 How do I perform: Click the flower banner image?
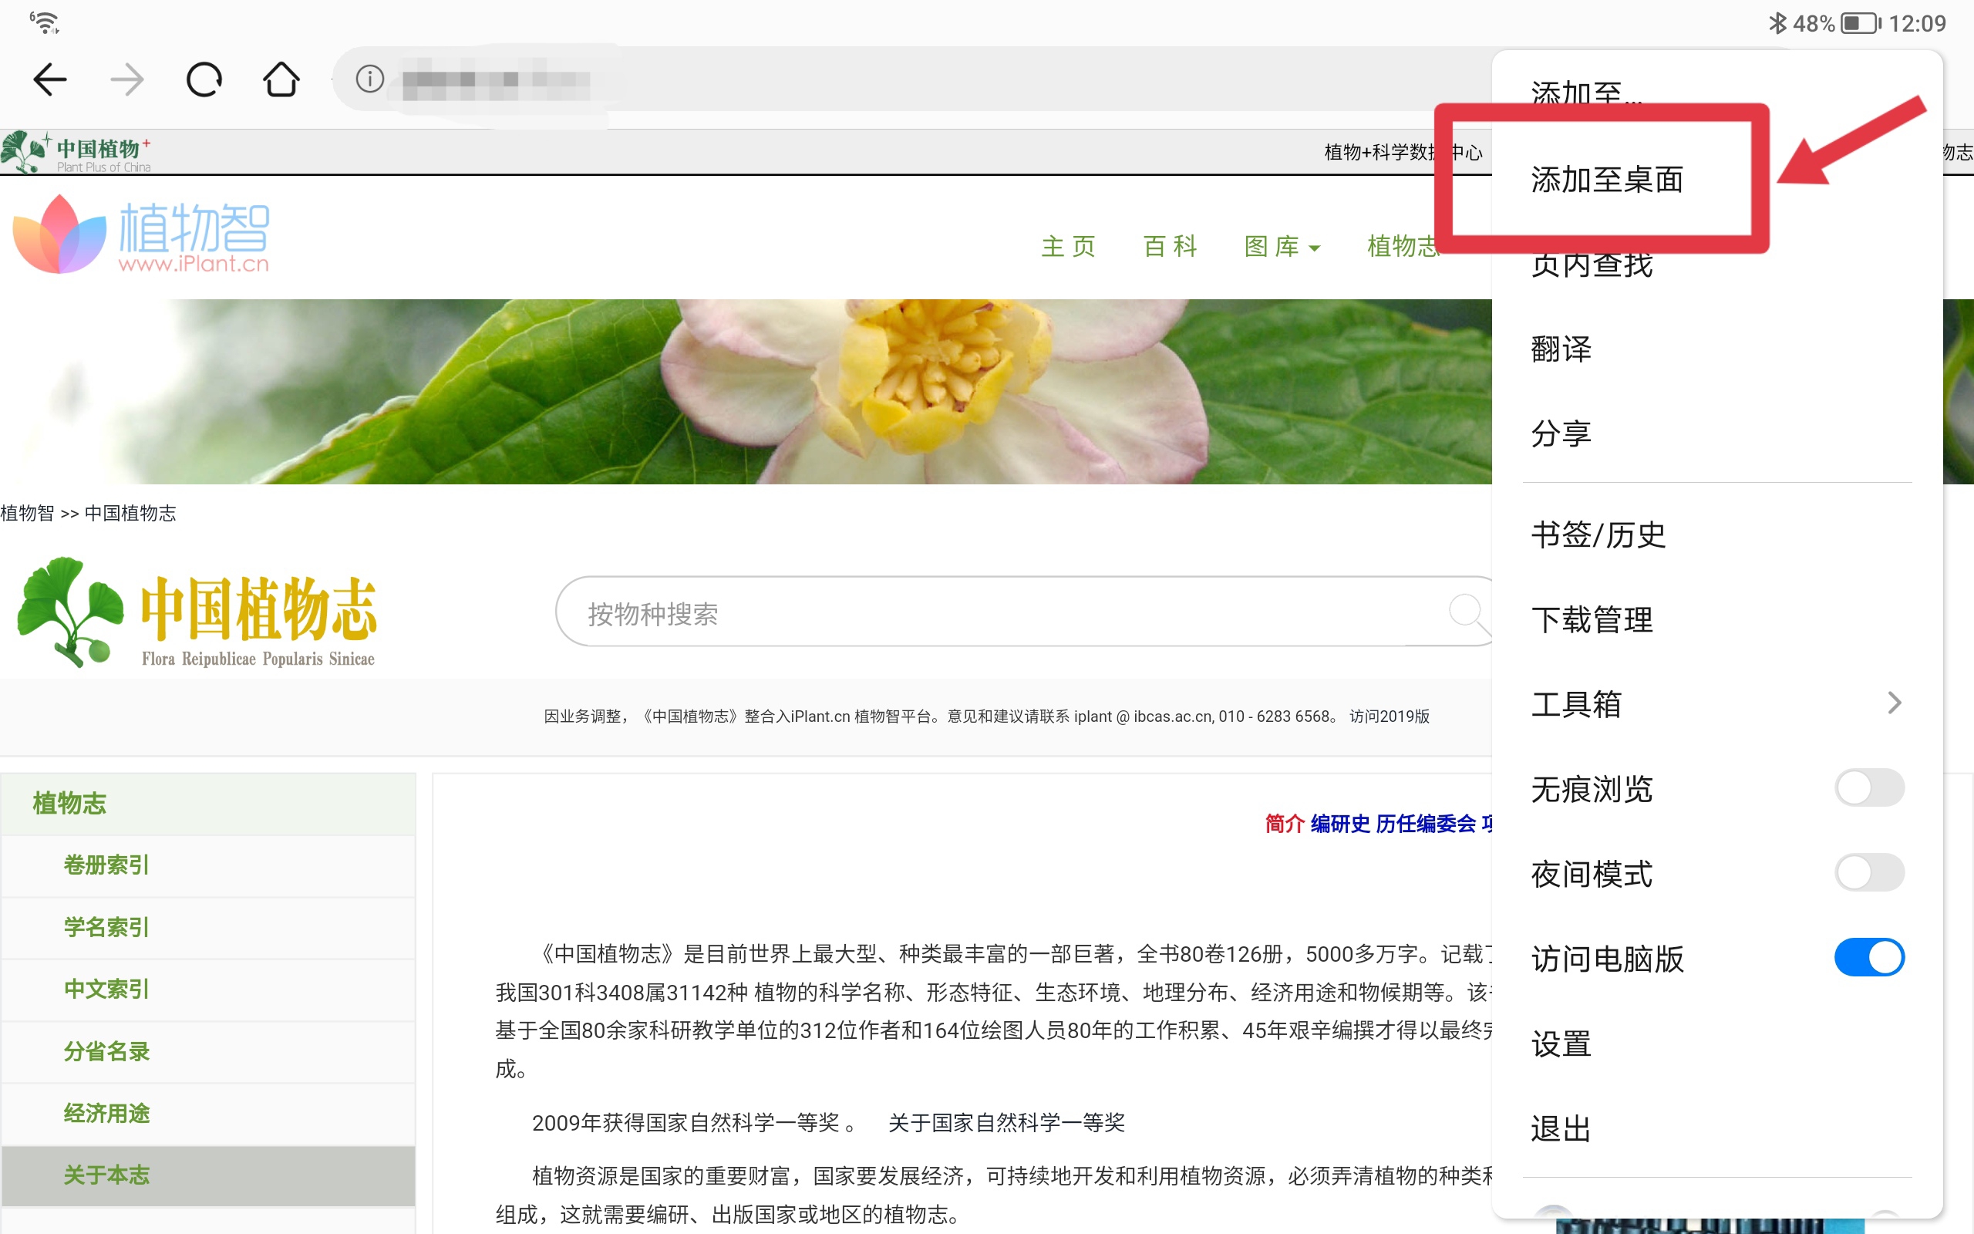746,392
